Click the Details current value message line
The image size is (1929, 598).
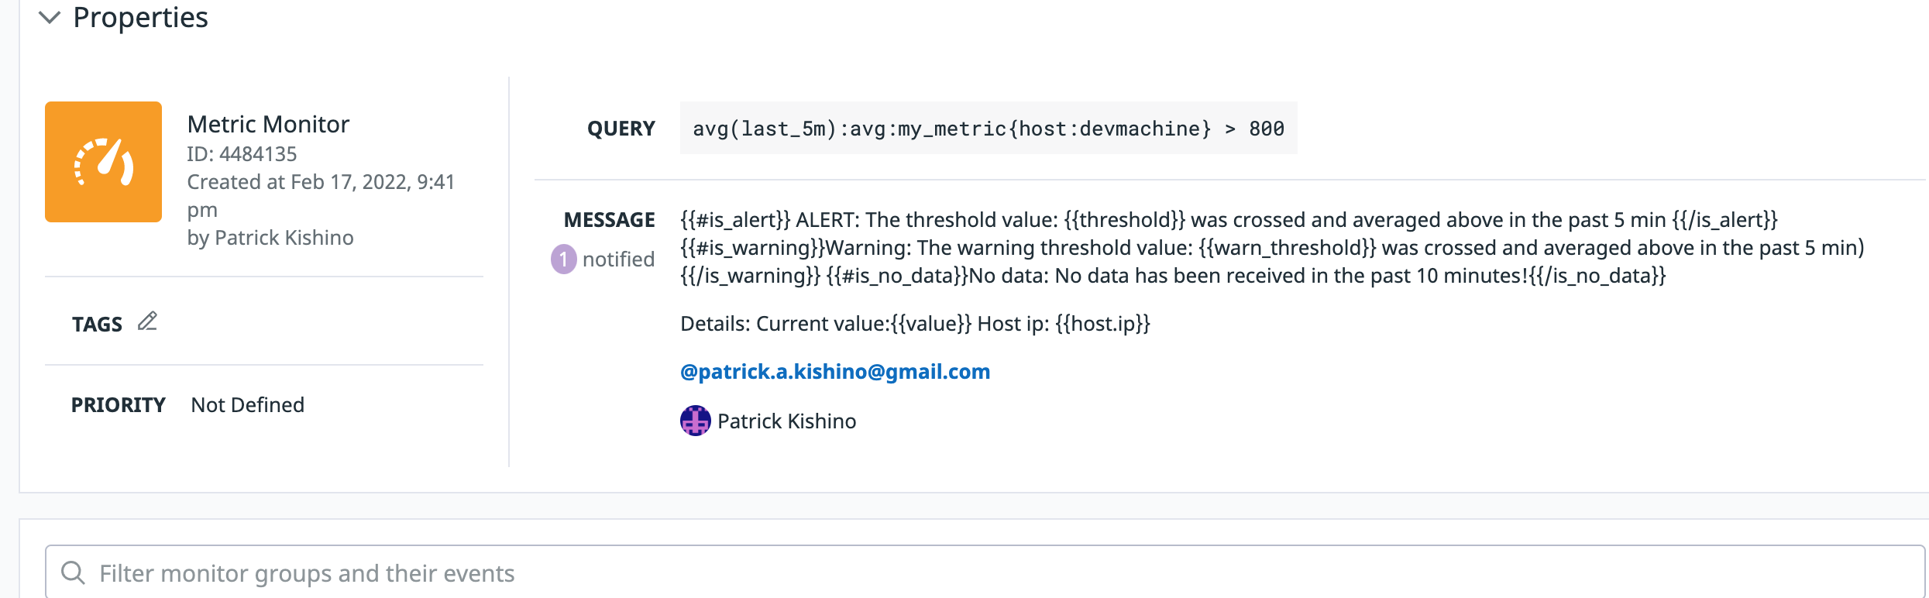pos(915,324)
